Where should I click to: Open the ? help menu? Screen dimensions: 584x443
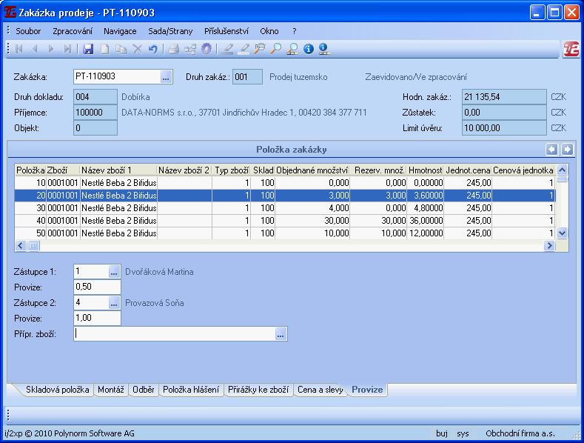coord(295,31)
